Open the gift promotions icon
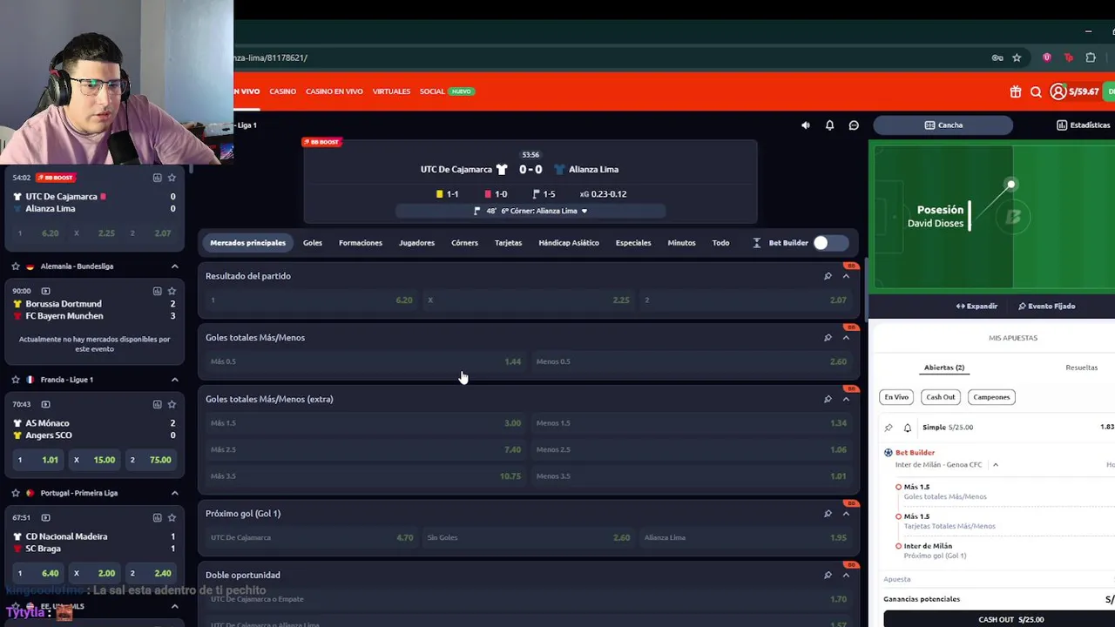The width and height of the screenshot is (1115, 627). point(1016,91)
